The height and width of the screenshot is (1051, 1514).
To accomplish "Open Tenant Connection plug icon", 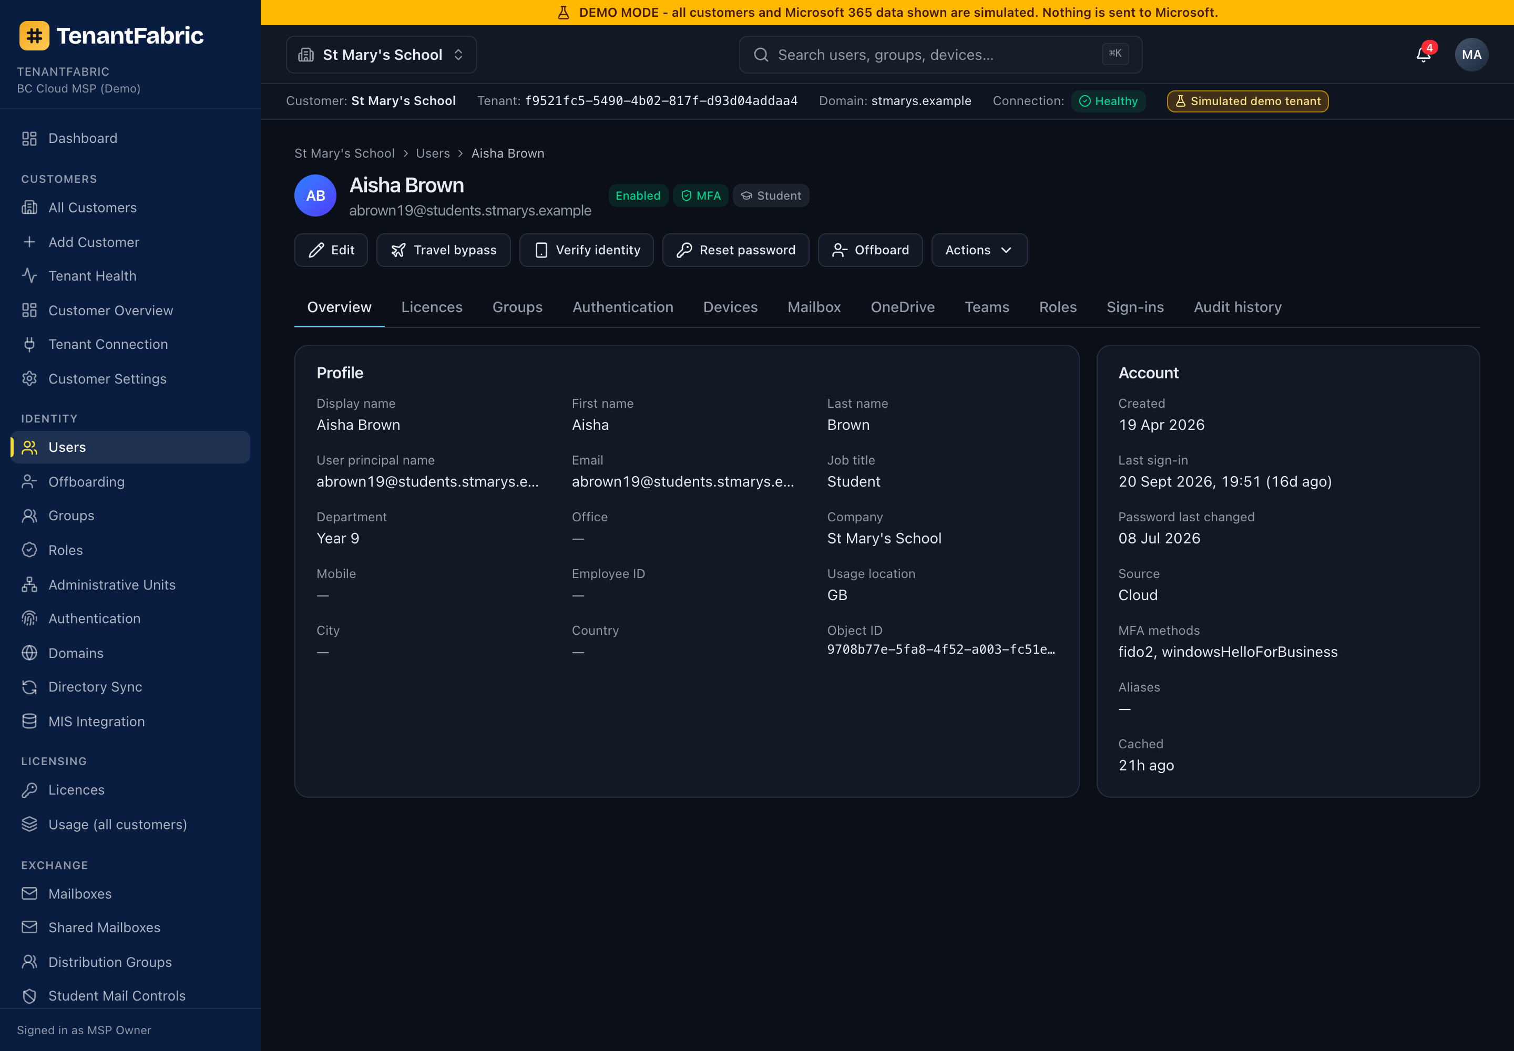I will [29, 344].
